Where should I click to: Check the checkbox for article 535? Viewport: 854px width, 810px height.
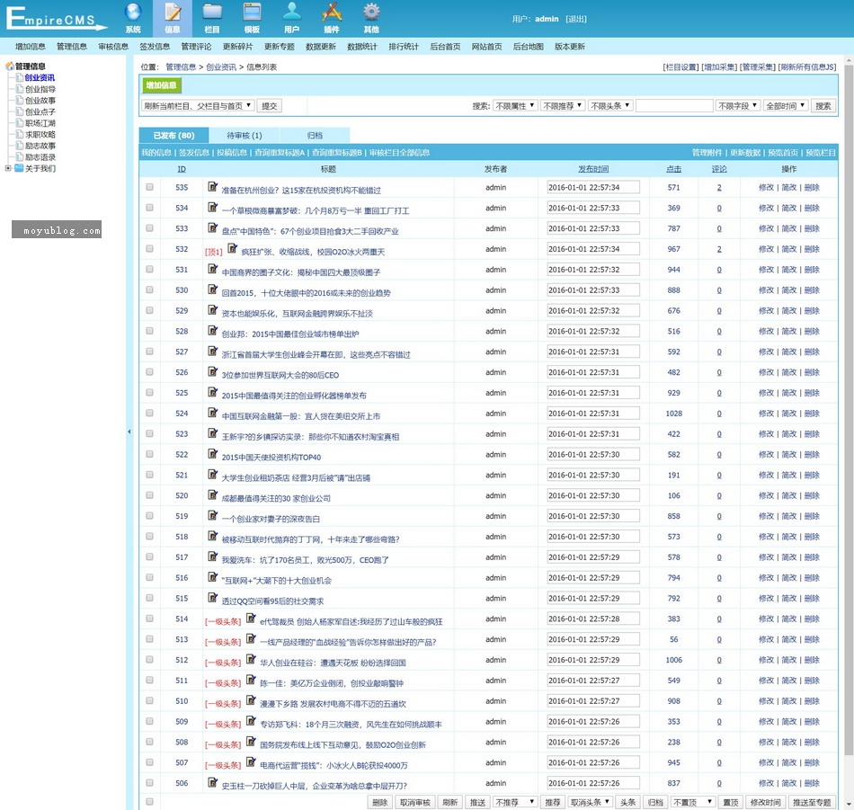pyautogui.click(x=150, y=187)
